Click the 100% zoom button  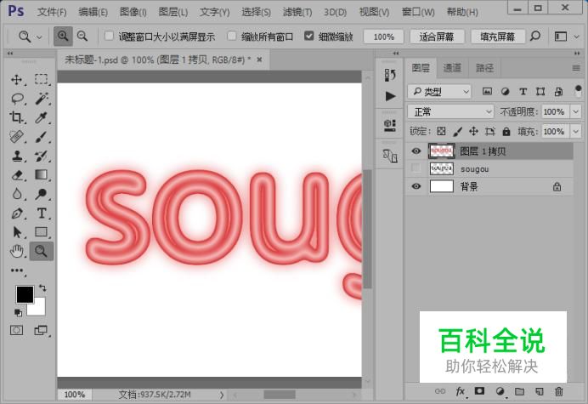click(383, 37)
